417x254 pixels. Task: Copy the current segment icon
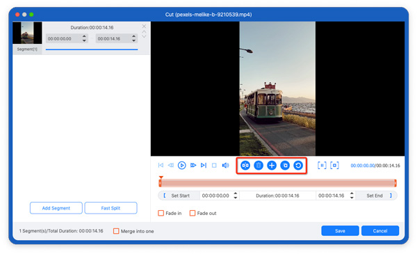coord(285,166)
